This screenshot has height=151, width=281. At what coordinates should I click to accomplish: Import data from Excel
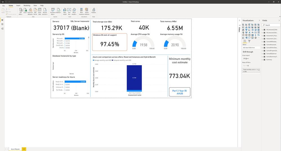click(x=25, y=11)
